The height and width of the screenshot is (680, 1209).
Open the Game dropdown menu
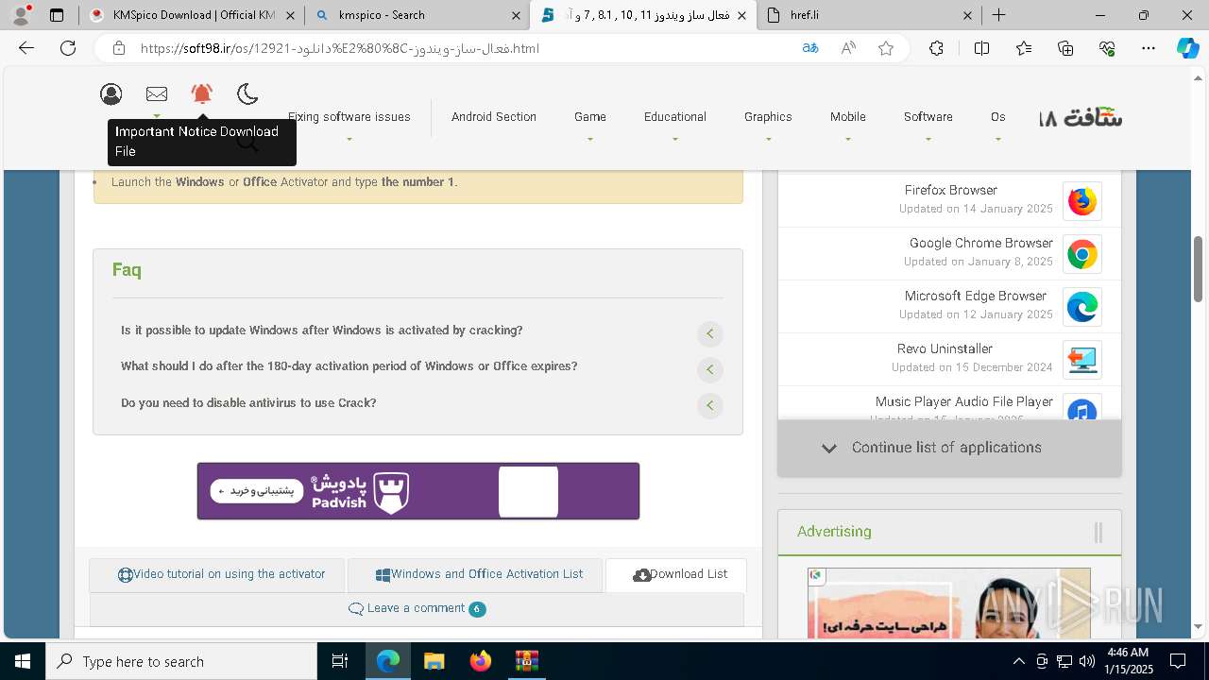pos(590,117)
